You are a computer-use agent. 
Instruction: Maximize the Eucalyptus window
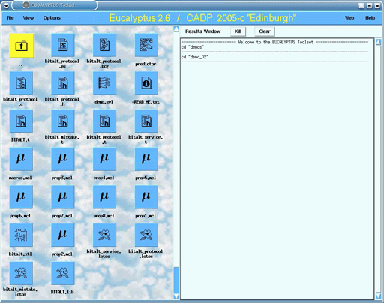pyautogui.click(x=370, y=6)
